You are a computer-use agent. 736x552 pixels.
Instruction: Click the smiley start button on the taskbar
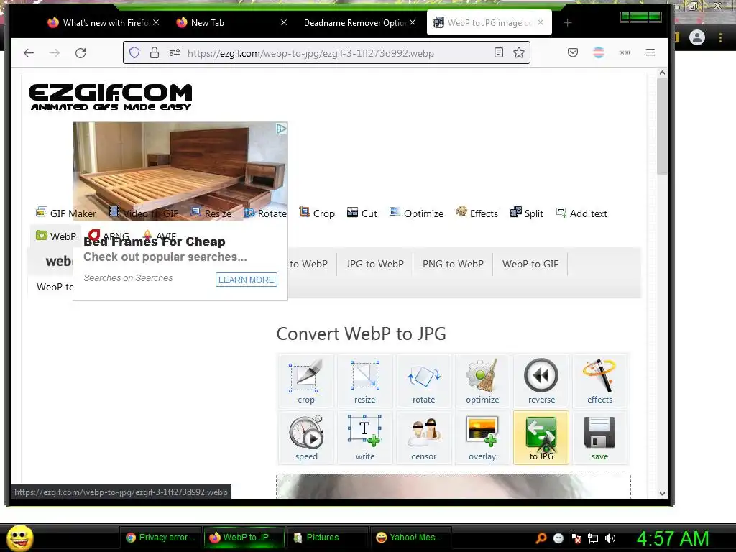[19, 538]
